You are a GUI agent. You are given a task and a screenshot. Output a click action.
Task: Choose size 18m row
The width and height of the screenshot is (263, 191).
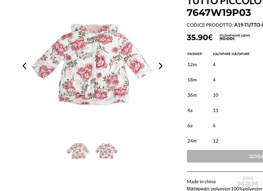click(x=225, y=80)
